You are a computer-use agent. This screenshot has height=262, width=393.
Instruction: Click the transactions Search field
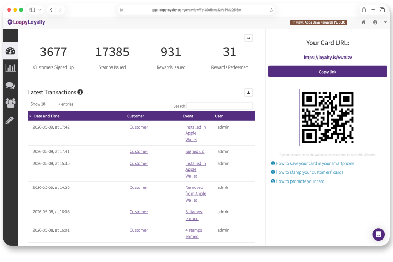pyautogui.click(x=220, y=106)
